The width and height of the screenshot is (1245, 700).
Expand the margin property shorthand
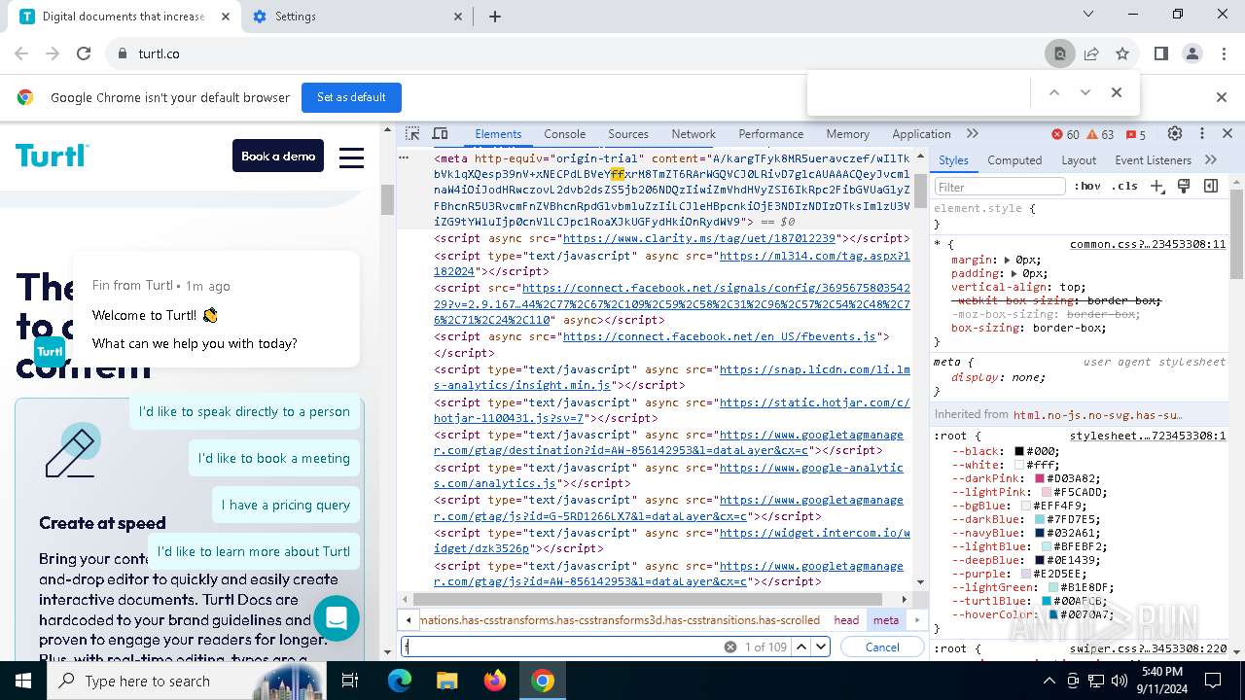coord(1007,261)
